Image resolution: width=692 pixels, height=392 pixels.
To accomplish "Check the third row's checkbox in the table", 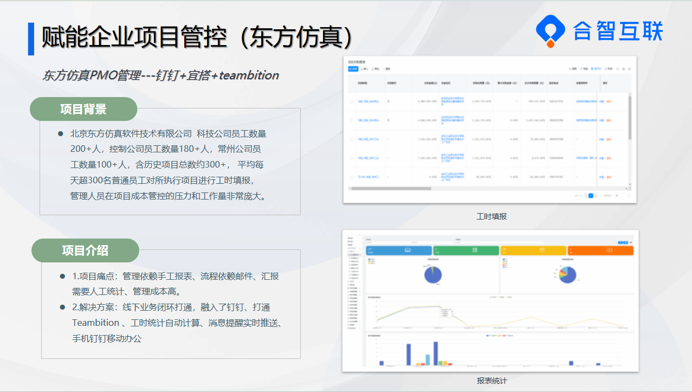I will click(352, 139).
